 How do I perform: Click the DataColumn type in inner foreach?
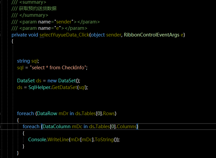point(57,127)
